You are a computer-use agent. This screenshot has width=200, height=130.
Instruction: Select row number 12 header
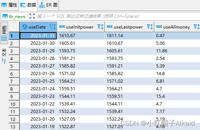pos(14,120)
